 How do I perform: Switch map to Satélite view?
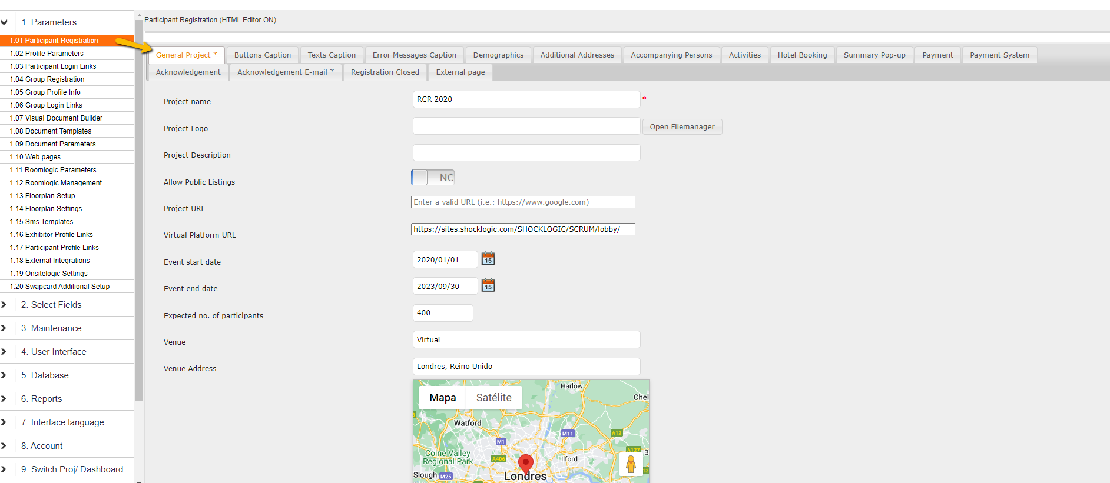pyautogui.click(x=494, y=398)
